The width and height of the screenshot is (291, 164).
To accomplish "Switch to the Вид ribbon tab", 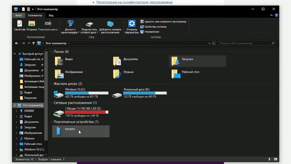I will click(x=51, y=15).
